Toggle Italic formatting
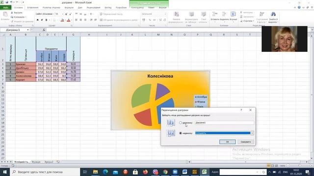Image resolution: width=314 pixels, height=176 pixels. [x=42, y=20]
